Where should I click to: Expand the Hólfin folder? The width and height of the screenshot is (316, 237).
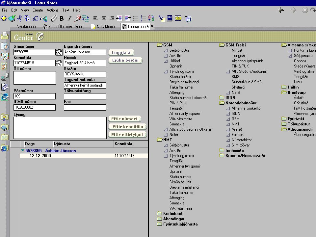(x=284, y=87)
